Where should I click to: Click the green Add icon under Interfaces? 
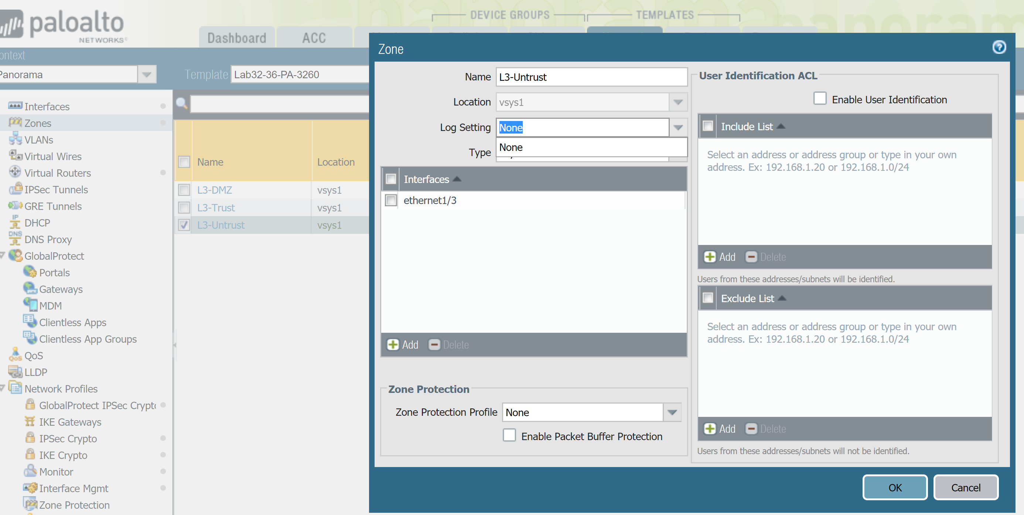coord(393,344)
